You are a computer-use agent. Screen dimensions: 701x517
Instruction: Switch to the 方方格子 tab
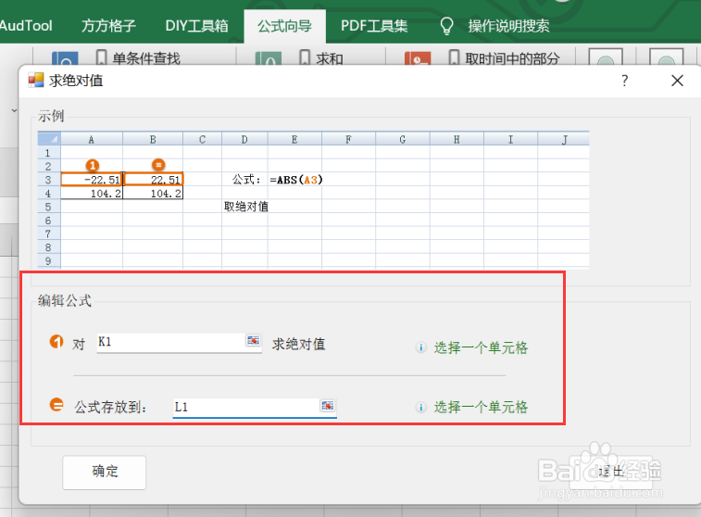[x=108, y=26]
